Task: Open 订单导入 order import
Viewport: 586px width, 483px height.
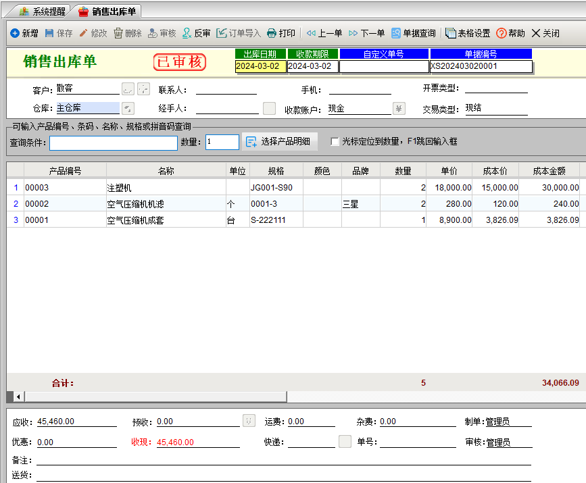Action: point(239,33)
